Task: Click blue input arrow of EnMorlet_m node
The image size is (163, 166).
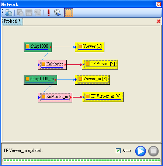Action: 39,97
